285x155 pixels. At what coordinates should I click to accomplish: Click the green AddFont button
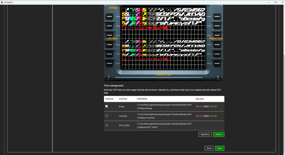click(218, 134)
